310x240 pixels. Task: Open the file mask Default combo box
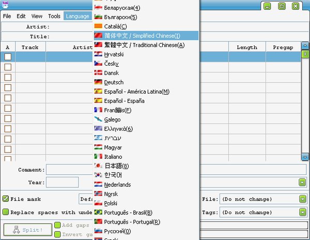point(86,199)
